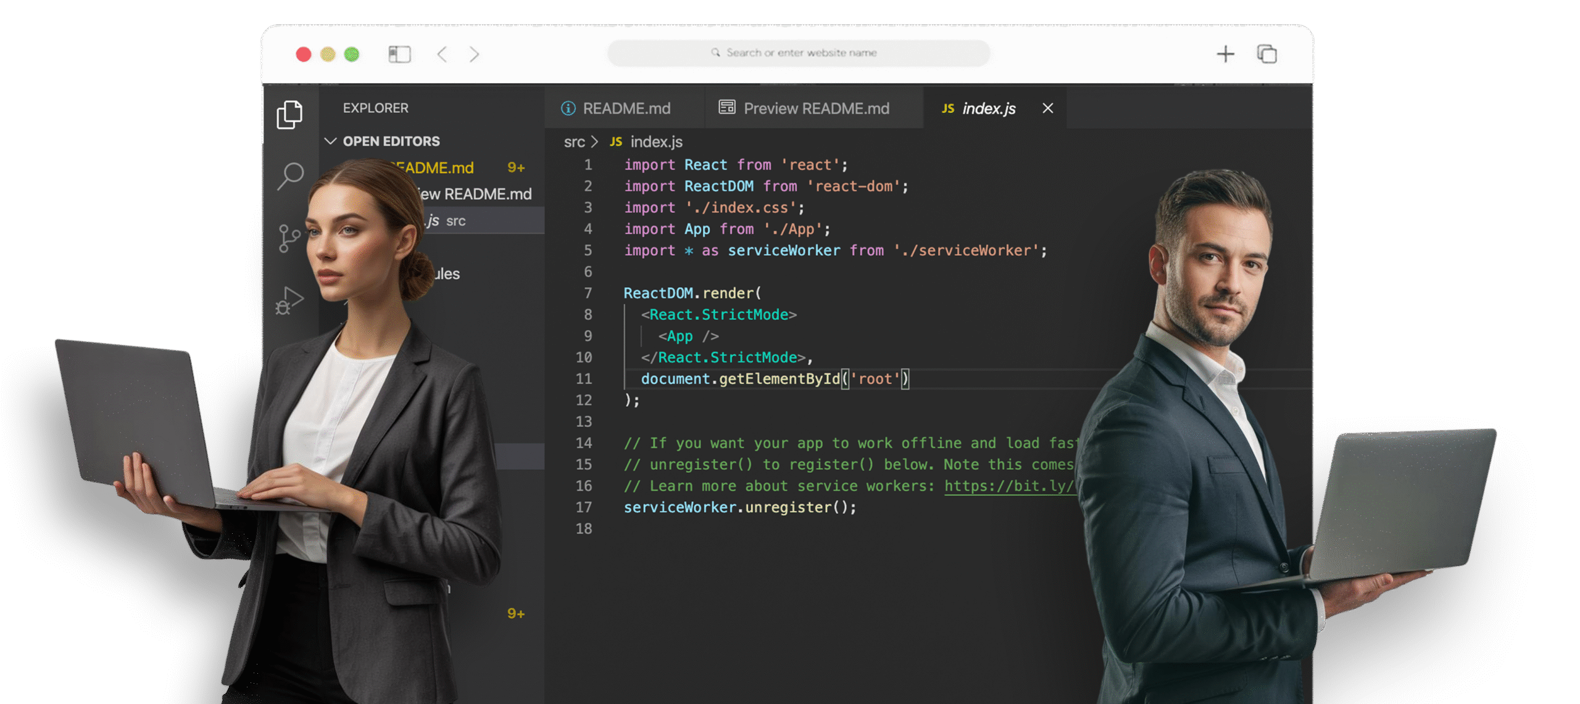
Task: Click the browser address search field
Action: click(x=799, y=53)
